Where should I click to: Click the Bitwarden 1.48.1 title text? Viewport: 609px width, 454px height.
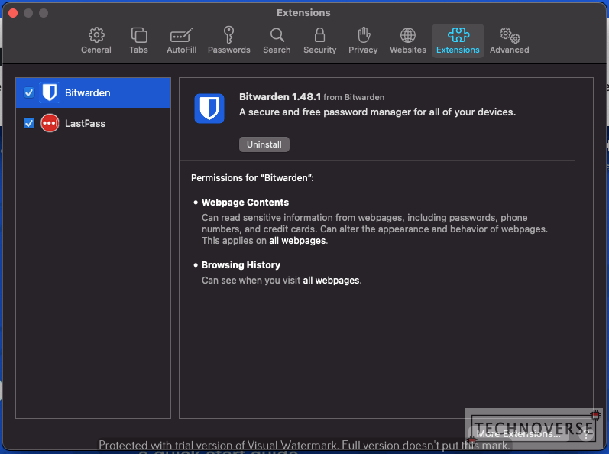click(x=280, y=97)
